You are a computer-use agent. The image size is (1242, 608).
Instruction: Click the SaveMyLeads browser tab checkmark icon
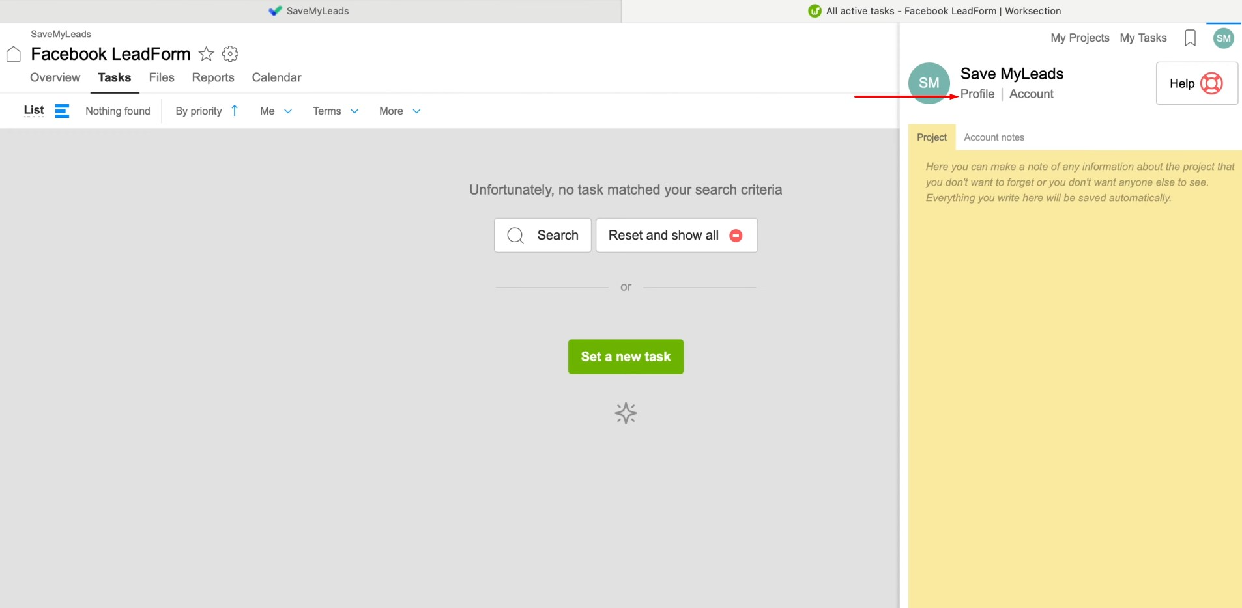pos(275,11)
